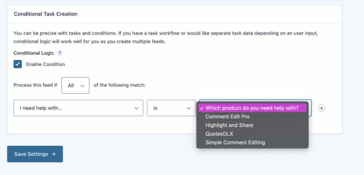Select Highlight and Share option
This screenshot has width=364, height=175.
tap(229, 125)
